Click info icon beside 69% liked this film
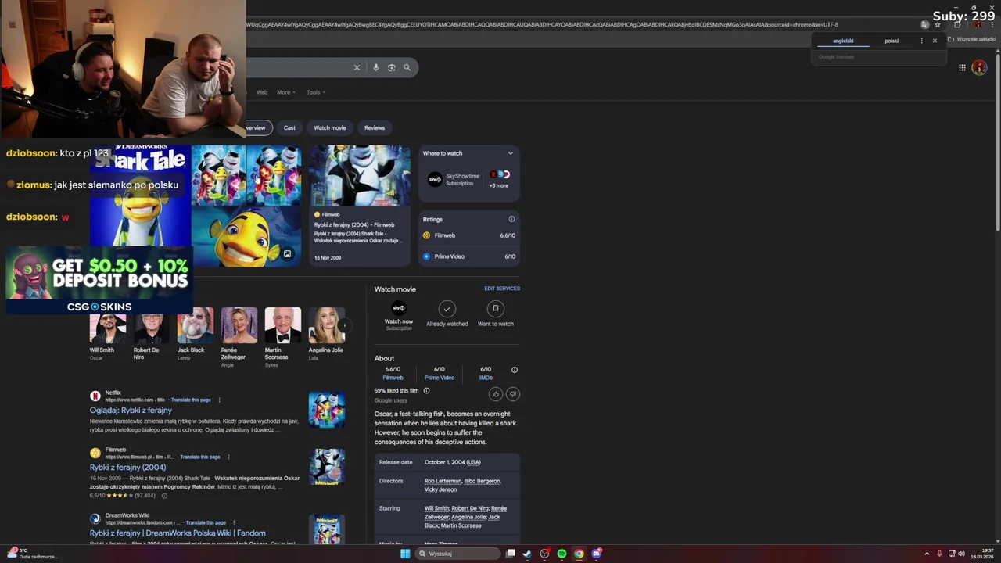The image size is (1001, 563). tap(426, 390)
